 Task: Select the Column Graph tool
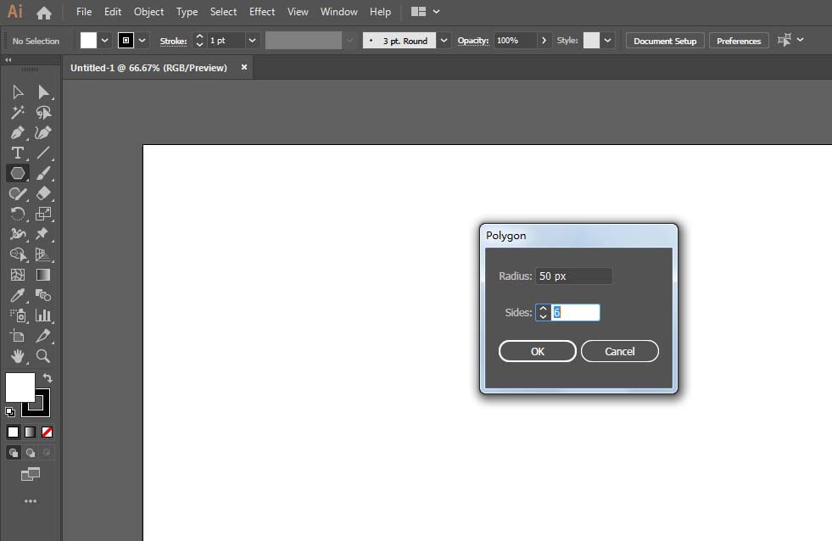(x=43, y=315)
